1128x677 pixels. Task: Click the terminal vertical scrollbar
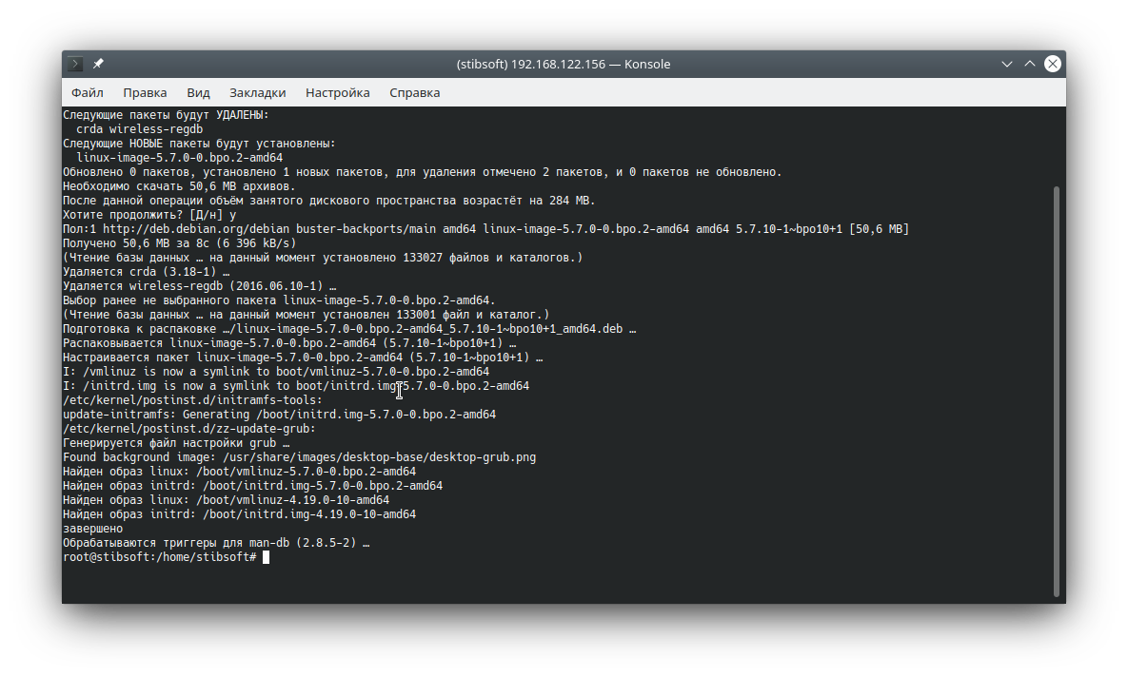[x=1056, y=390]
